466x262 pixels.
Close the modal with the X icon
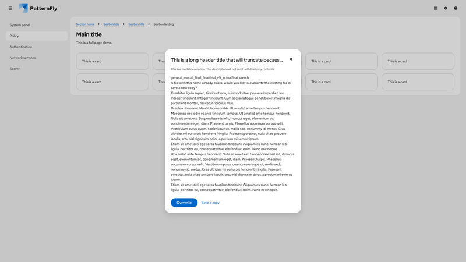point(291,59)
